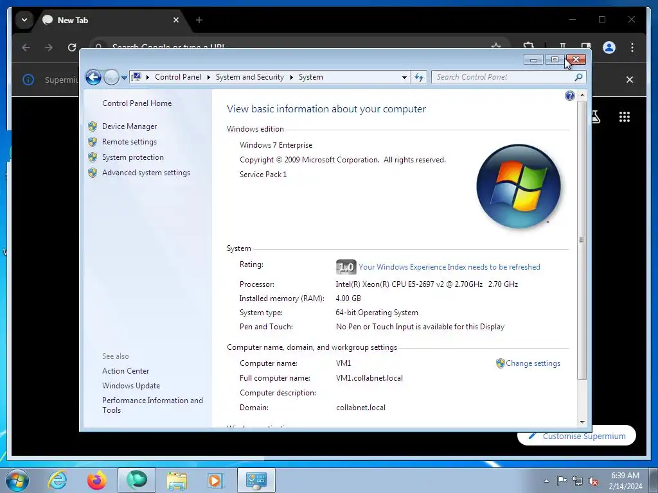This screenshot has width=658, height=493.
Task: Close the New Tab browser tab
Action: click(x=176, y=20)
